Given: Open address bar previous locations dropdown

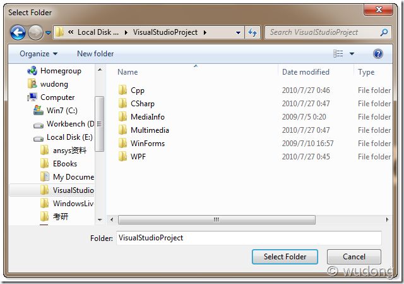Looking at the screenshot, I should point(239,32).
